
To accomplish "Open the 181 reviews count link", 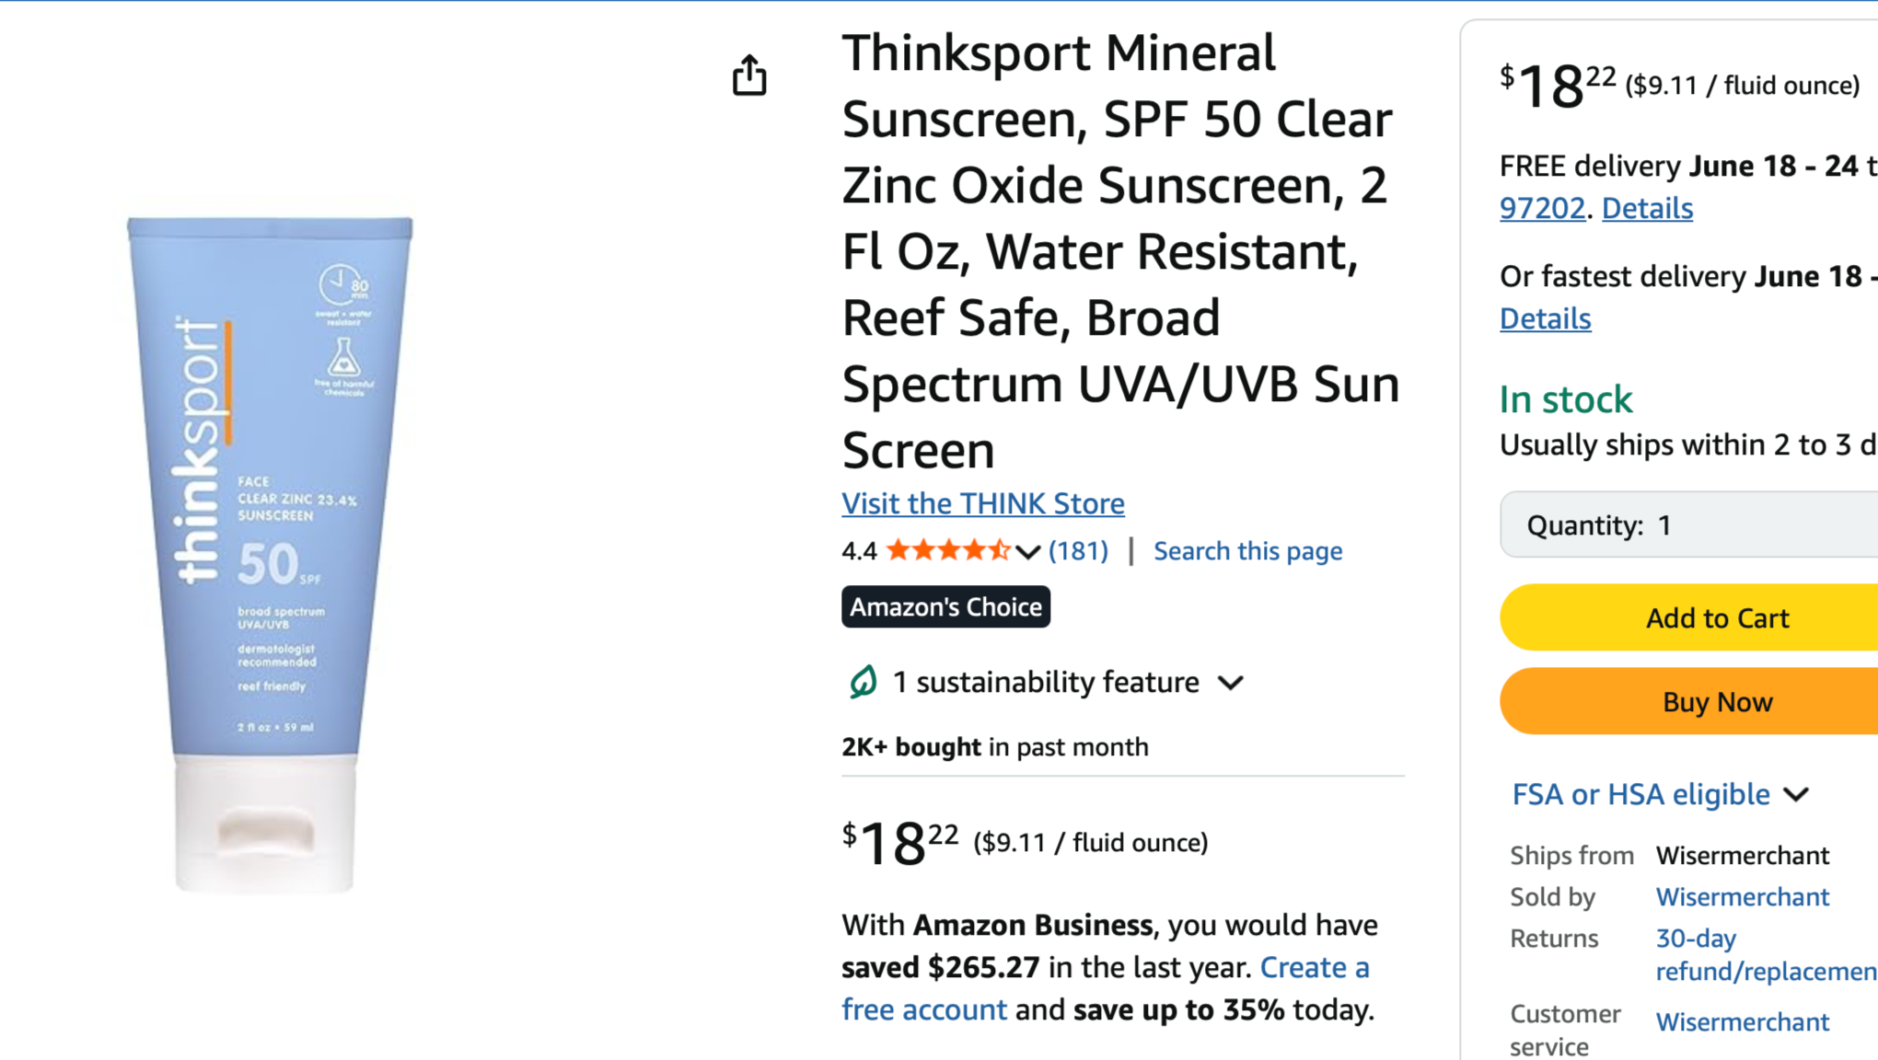I will point(1078,551).
